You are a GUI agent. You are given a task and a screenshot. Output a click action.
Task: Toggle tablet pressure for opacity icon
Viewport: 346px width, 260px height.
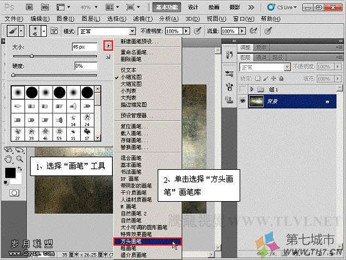tap(198, 31)
